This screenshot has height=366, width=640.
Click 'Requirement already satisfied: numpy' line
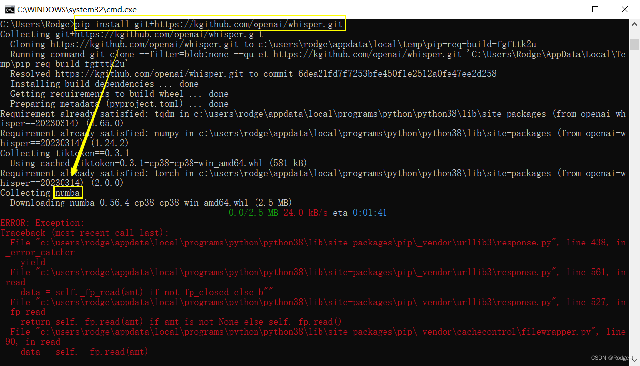(313, 133)
